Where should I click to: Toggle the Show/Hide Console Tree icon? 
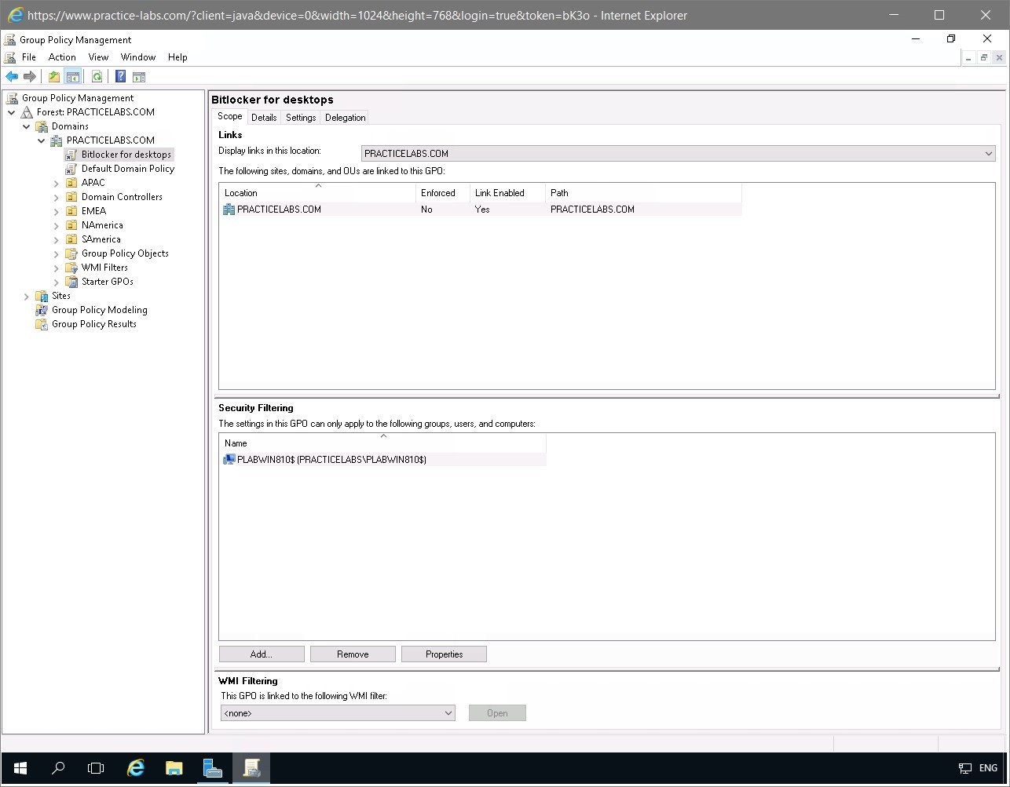coord(73,75)
